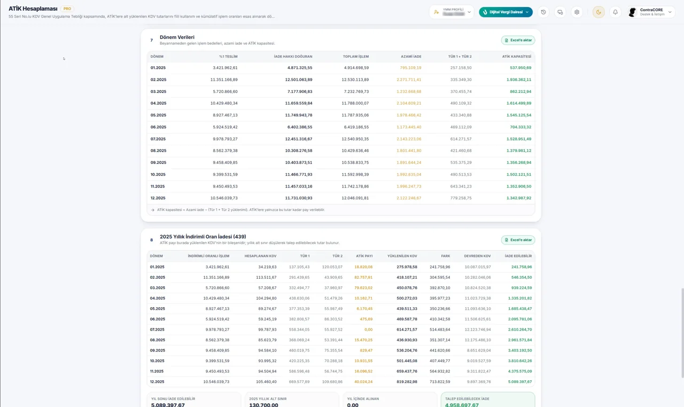Click the 2025 Yıllık Alt Sınır card
Image resolution: width=684 pixels, height=407 pixels.
292,400
